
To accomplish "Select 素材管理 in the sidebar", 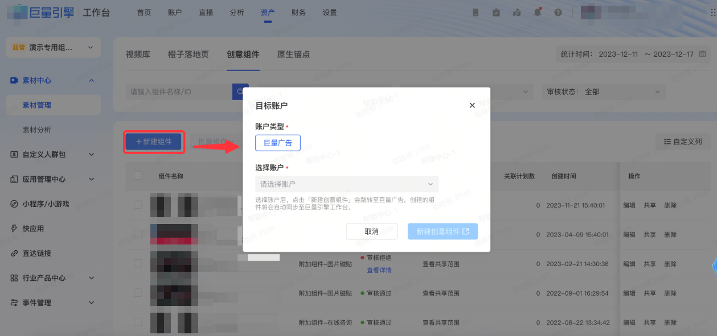I will (x=53, y=105).
